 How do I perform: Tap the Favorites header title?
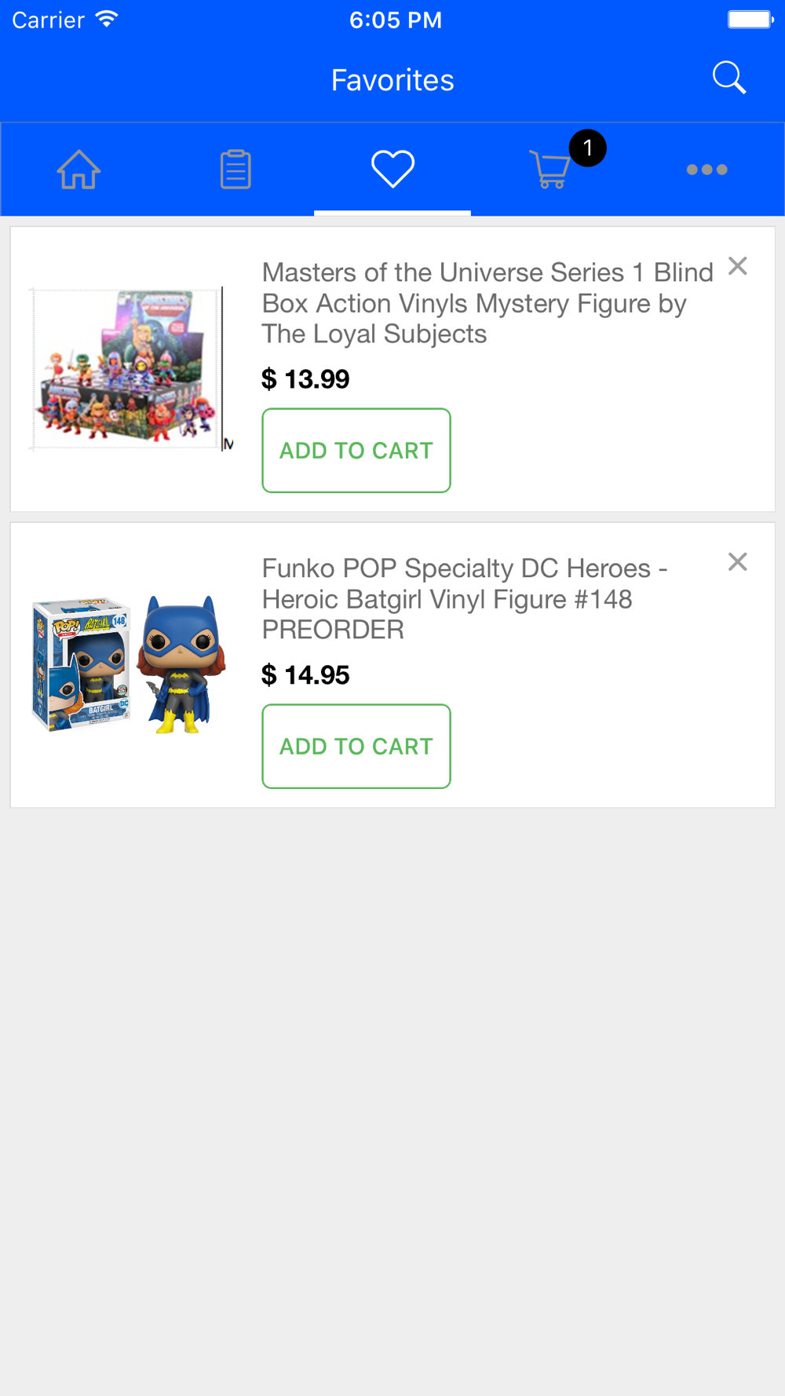point(392,80)
